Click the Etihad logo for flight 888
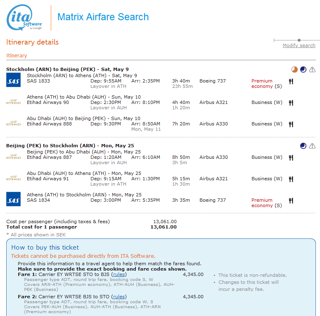Viewport: 320px width, 316px height. click(x=13, y=123)
